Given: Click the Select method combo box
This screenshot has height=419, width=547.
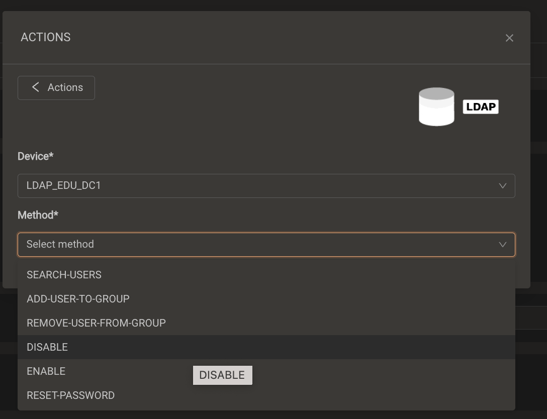Looking at the screenshot, I should (266, 245).
